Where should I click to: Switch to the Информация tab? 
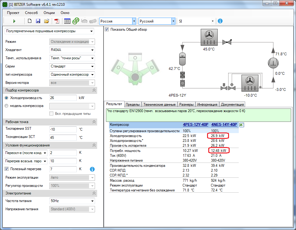pos(207,104)
